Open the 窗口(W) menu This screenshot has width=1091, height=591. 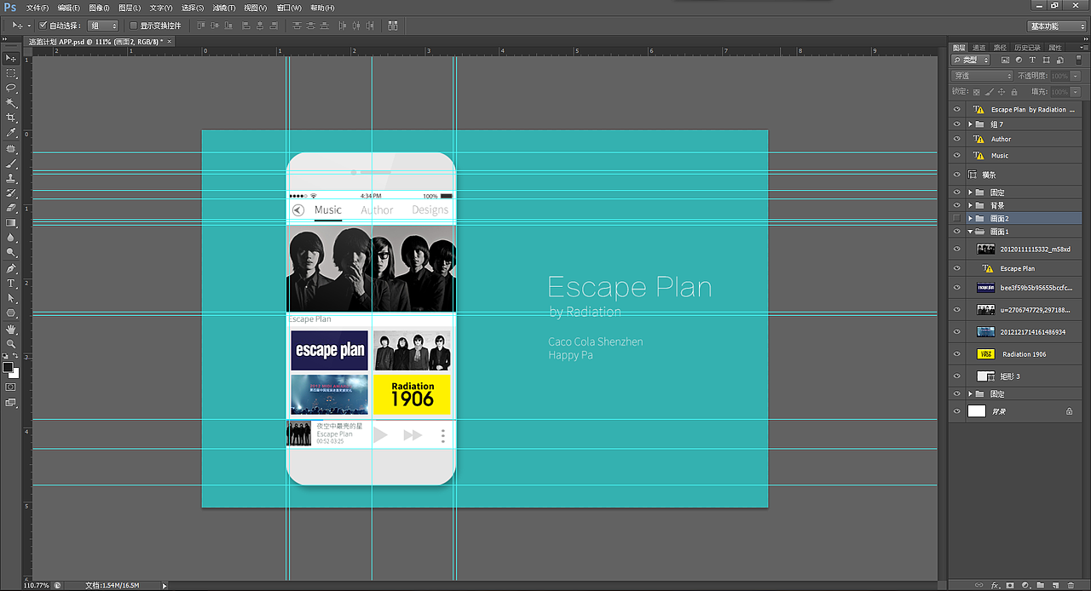(289, 8)
